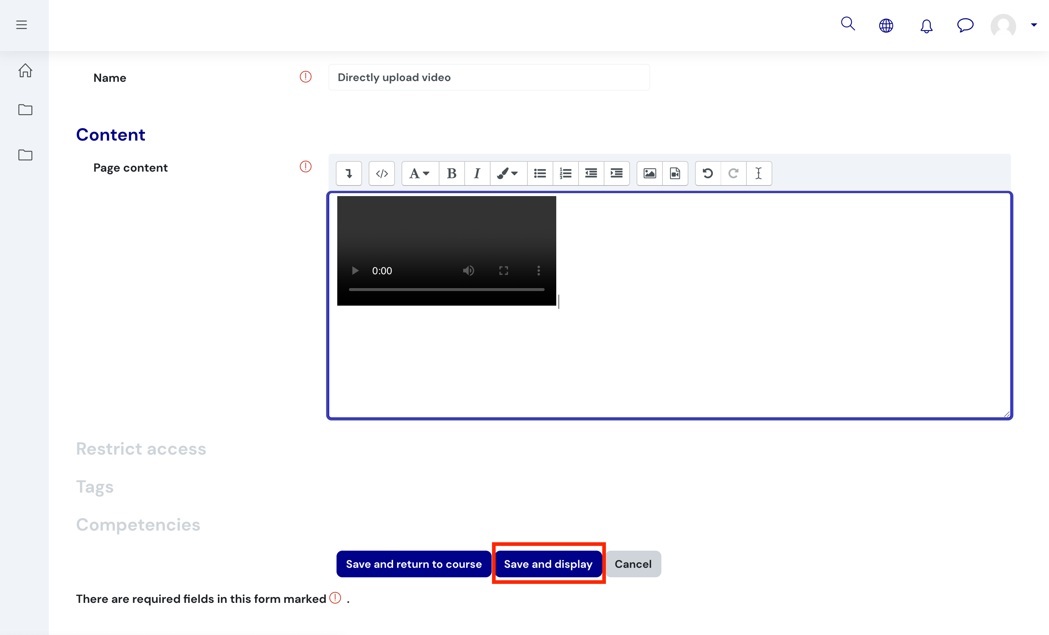Image resolution: width=1049 pixels, height=635 pixels.
Task: Toggle bold formatting
Action: (452, 173)
